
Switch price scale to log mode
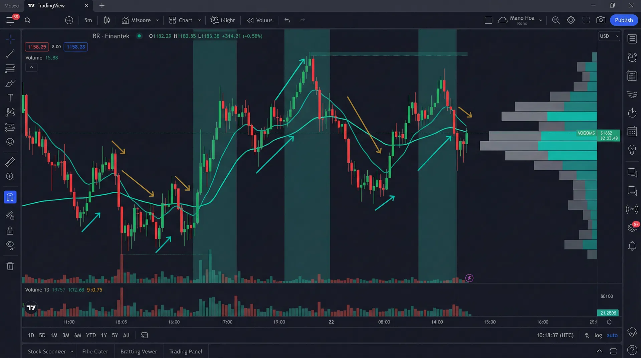point(598,335)
